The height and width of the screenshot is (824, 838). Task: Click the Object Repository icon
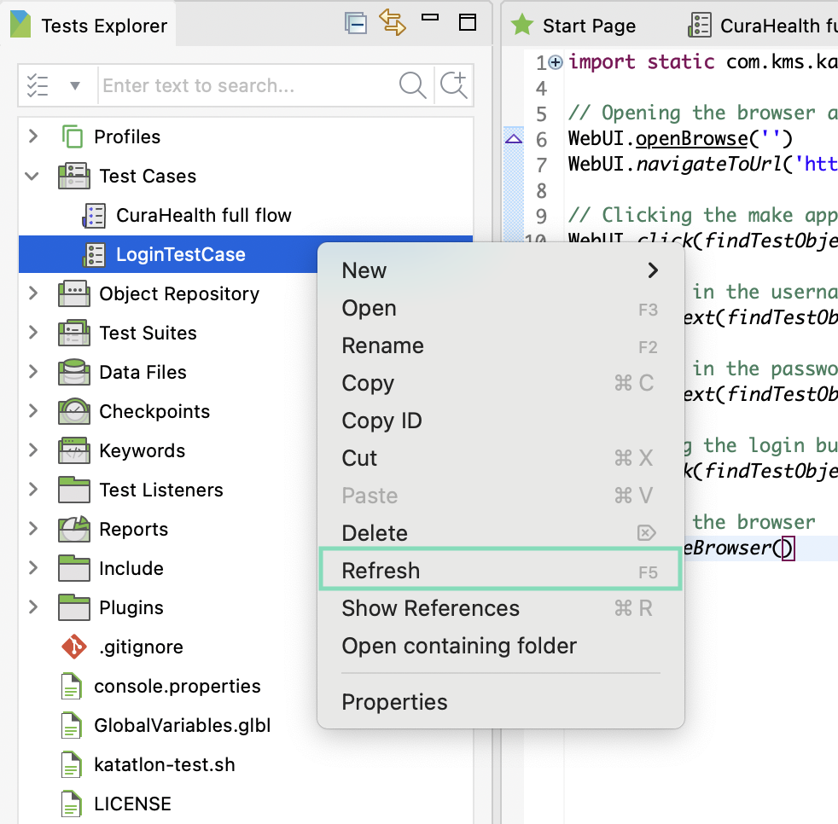pos(74,294)
